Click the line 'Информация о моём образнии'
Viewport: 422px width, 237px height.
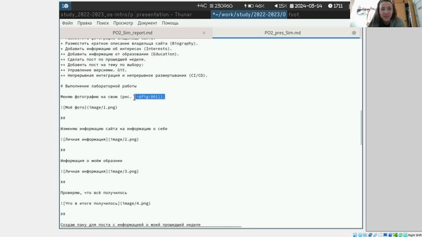[91, 161]
